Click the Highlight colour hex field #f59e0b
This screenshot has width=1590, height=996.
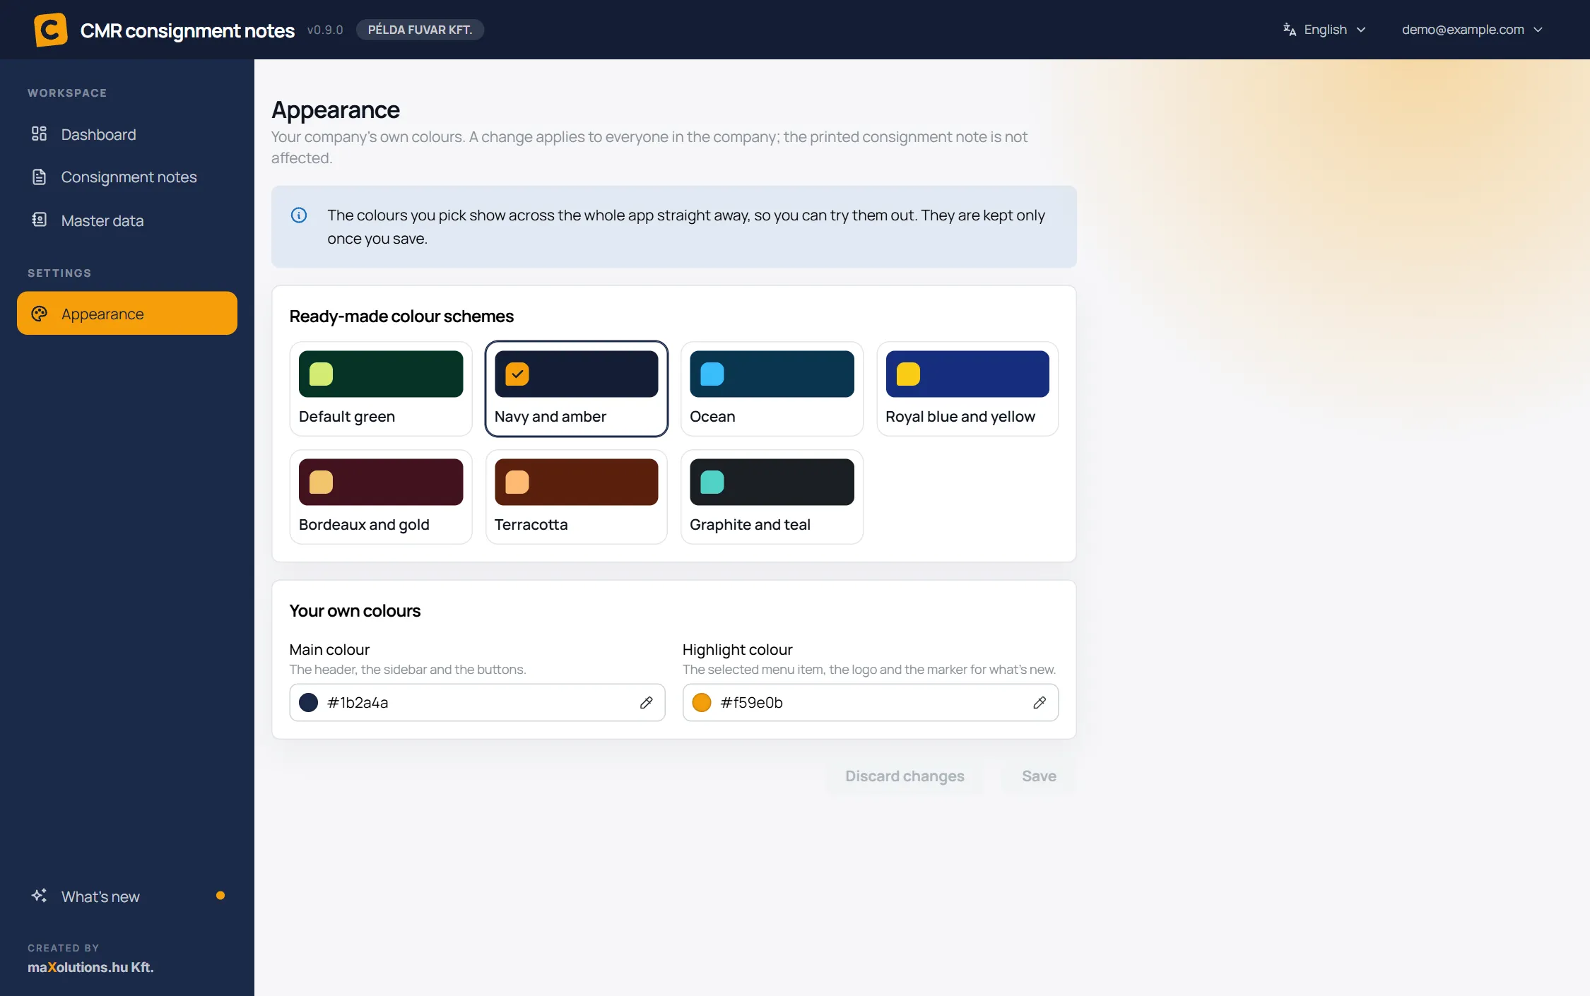click(870, 702)
